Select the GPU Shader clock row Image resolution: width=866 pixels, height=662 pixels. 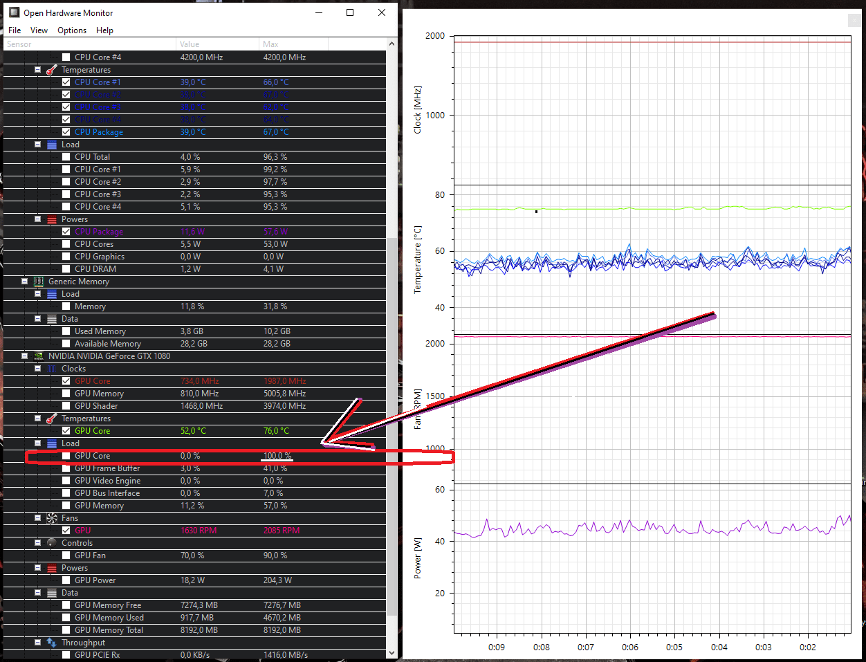pos(194,406)
